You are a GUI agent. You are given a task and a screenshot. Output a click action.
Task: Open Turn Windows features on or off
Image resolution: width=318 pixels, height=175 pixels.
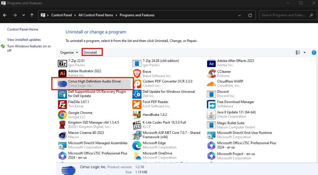29,48
